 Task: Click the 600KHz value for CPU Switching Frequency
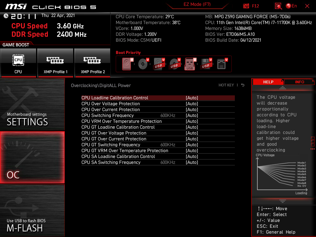(168, 115)
